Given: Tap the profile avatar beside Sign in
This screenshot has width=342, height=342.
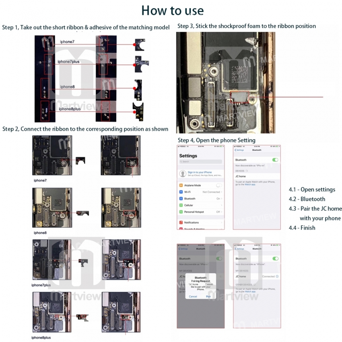Looking at the screenshot, I should pos(183,174).
